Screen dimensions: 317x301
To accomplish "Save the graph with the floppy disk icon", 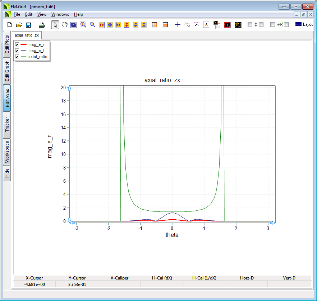I will 28,25.
